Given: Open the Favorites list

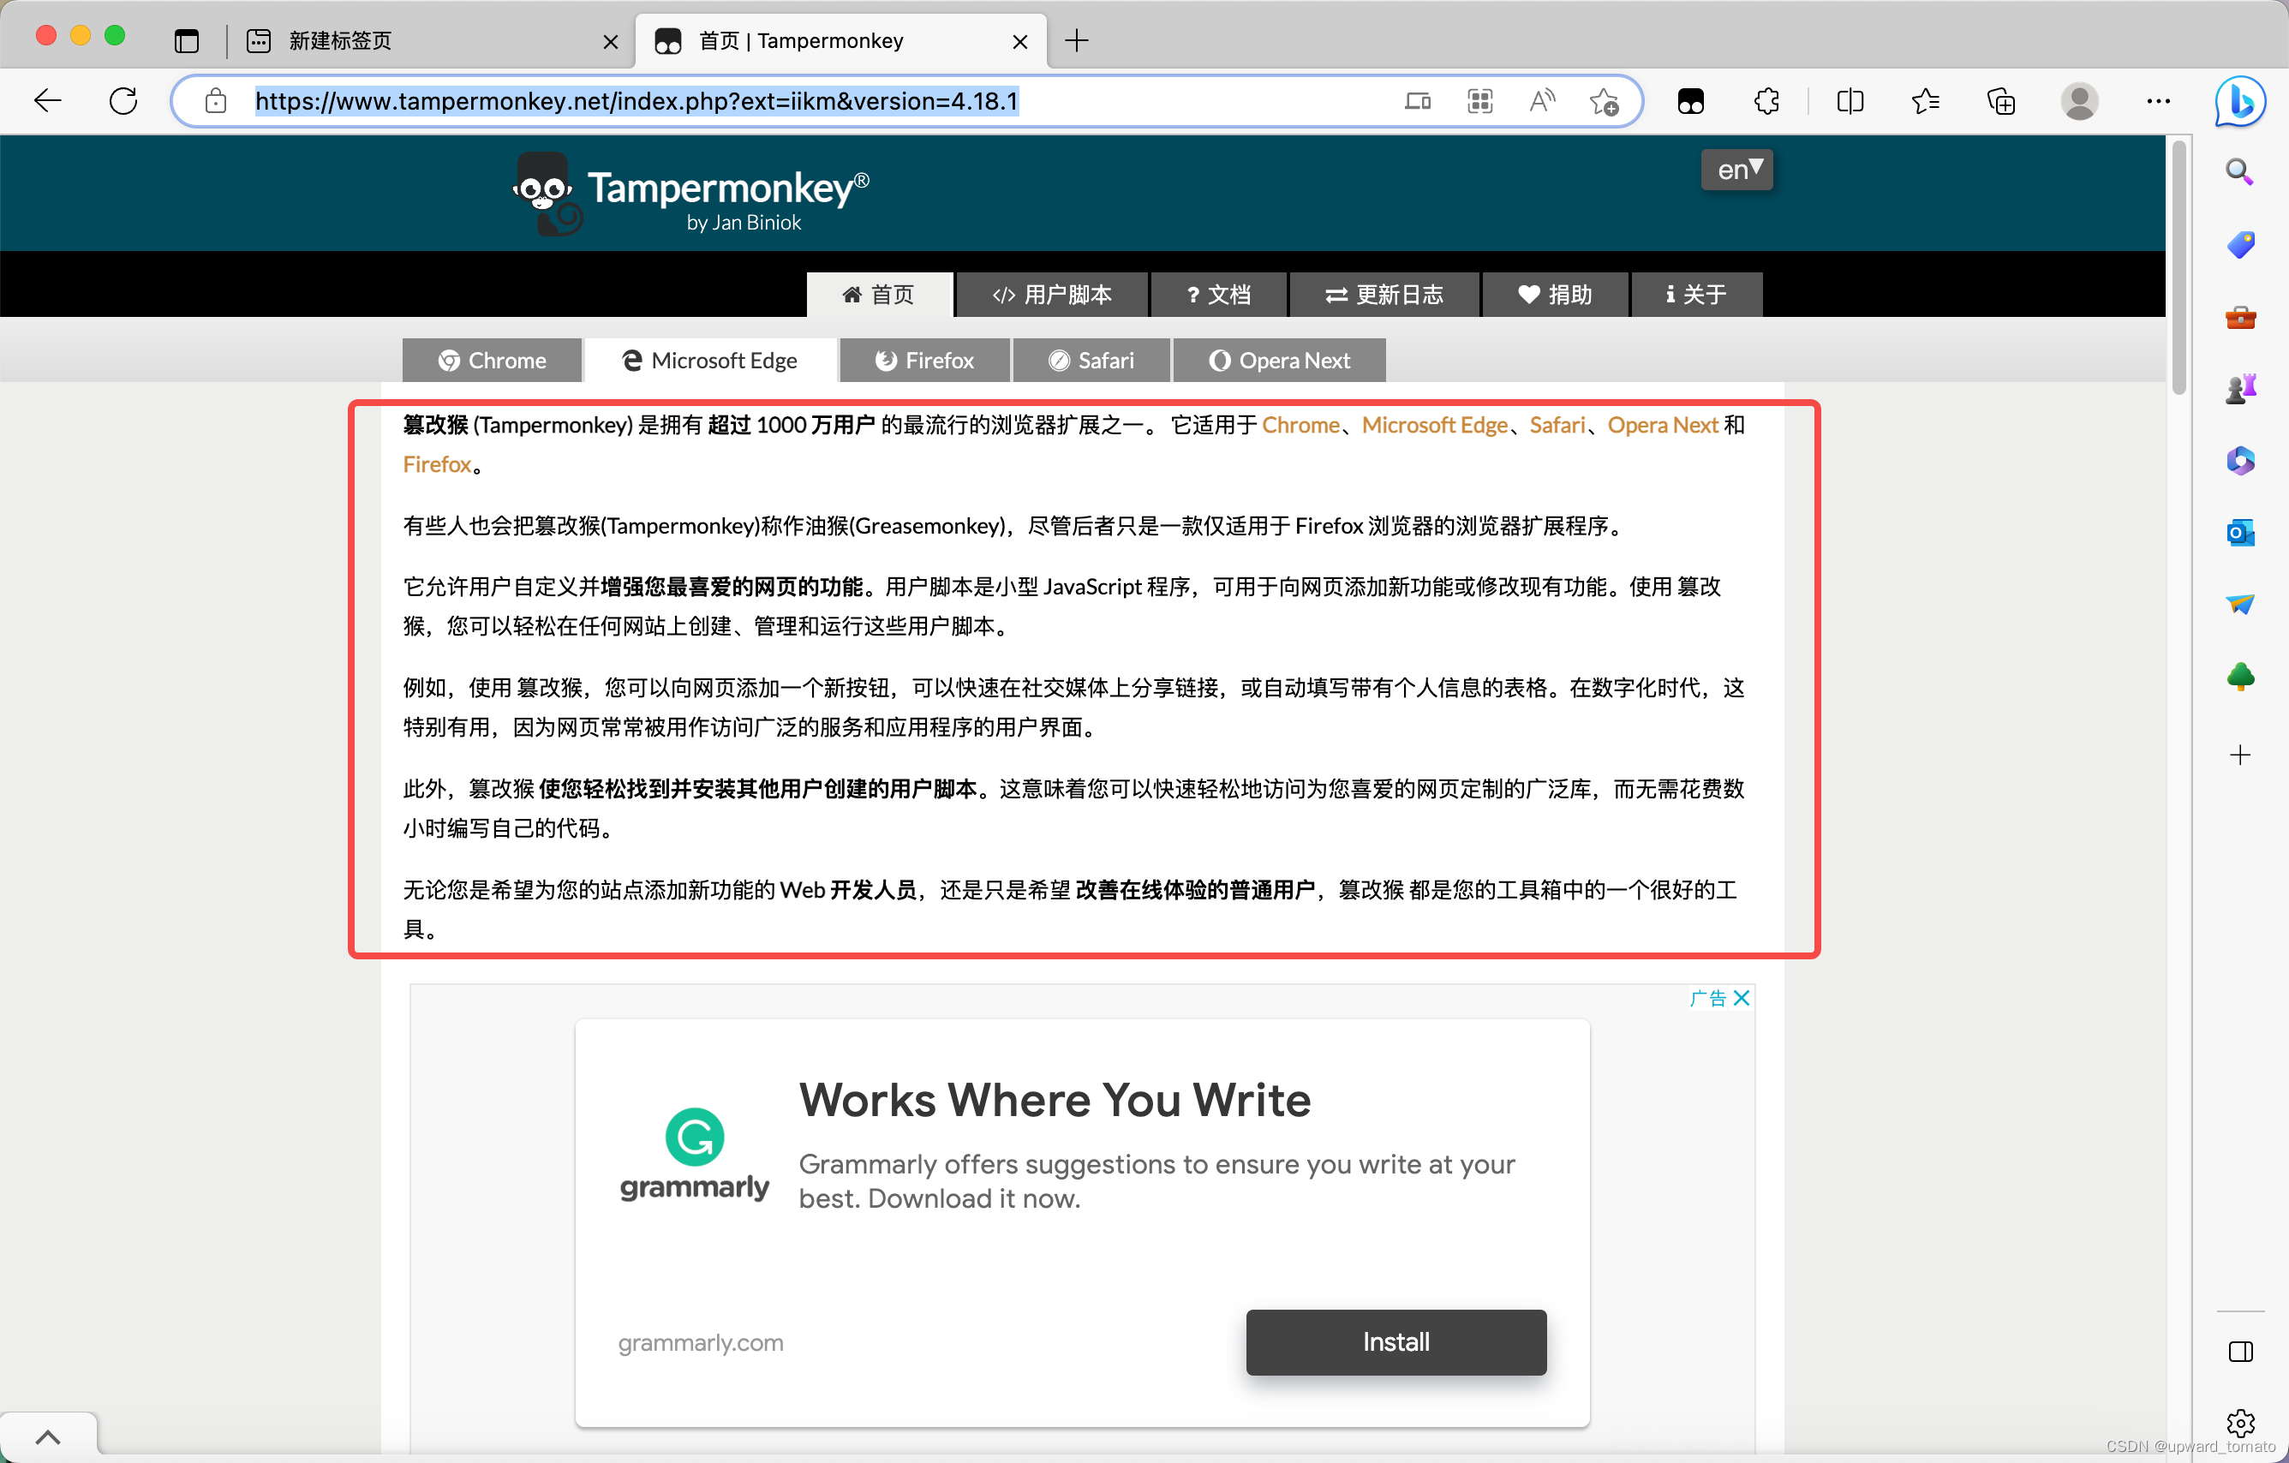Looking at the screenshot, I should [1926, 101].
